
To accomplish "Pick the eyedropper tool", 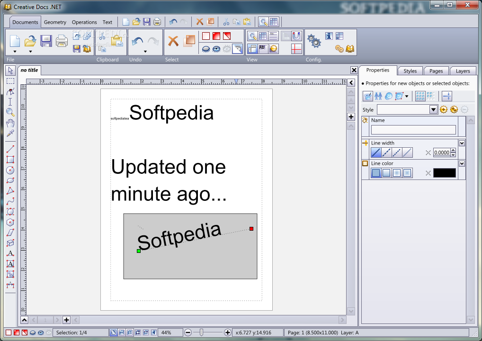I will point(10,133).
